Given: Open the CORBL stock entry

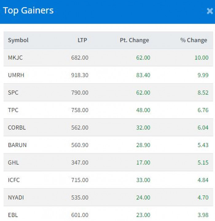Looking at the screenshot, I should click(x=17, y=127).
